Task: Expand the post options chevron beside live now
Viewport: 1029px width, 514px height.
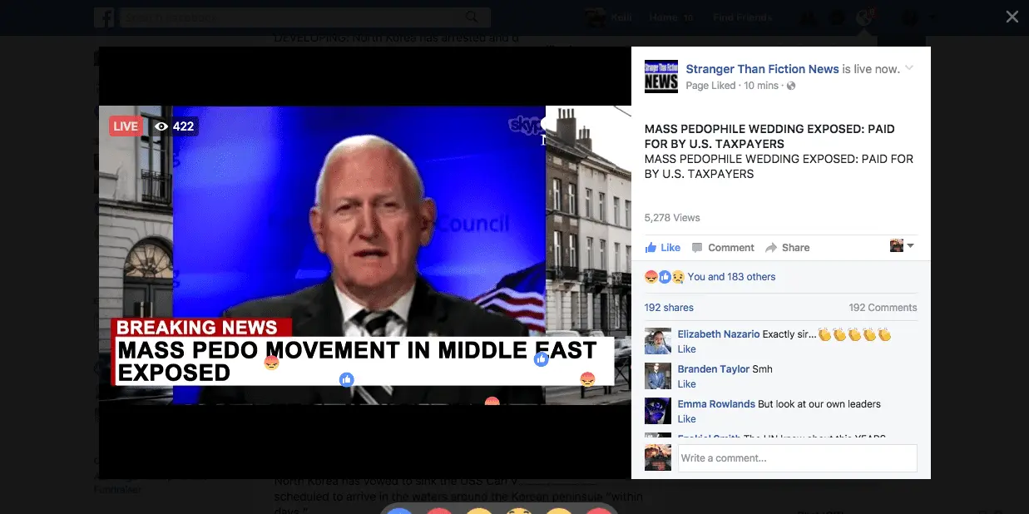Action: tap(909, 68)
